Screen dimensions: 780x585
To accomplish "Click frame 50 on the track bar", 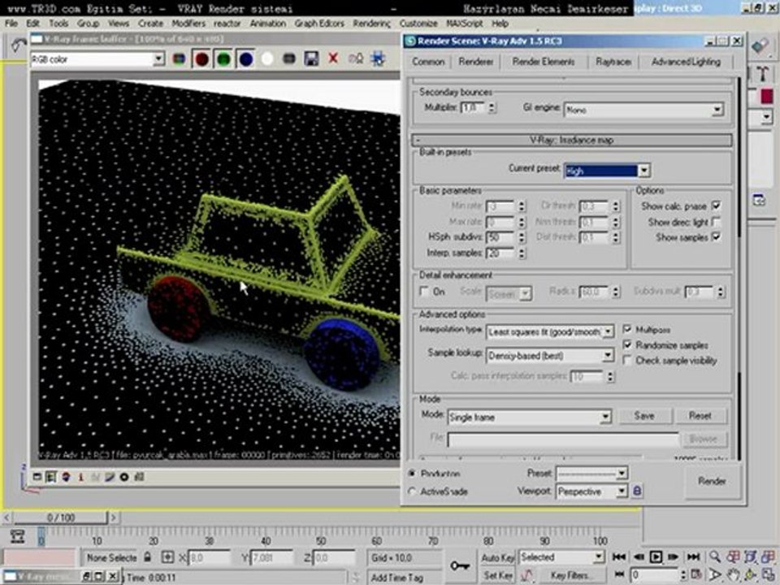I will [x=322, y=540].
